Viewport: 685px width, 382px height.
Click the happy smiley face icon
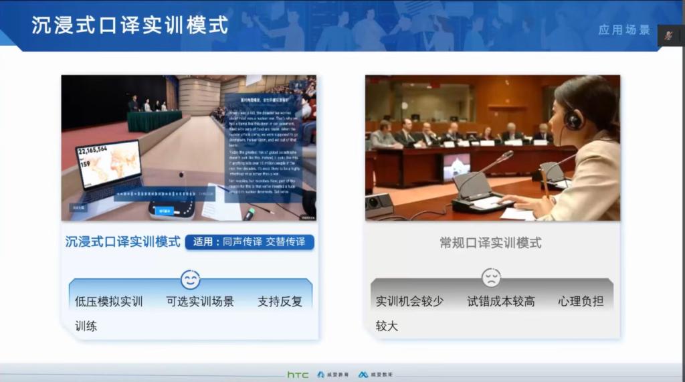[x=191, y=279]
